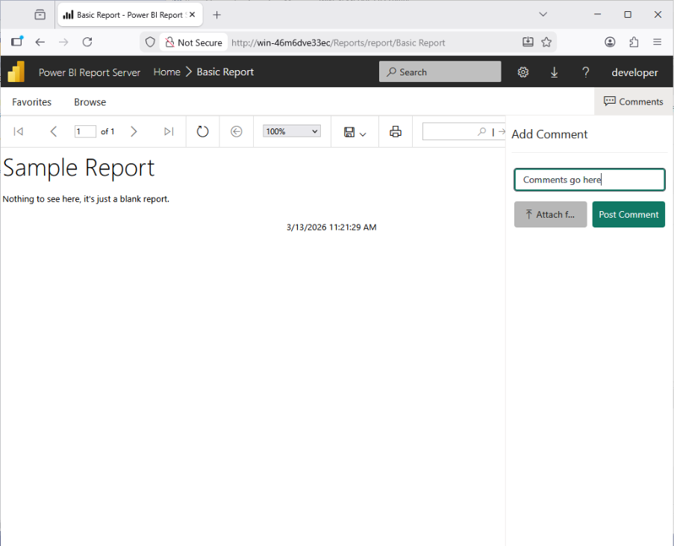Open the settings gear in header
674x546 pixels.
[523, 72]
